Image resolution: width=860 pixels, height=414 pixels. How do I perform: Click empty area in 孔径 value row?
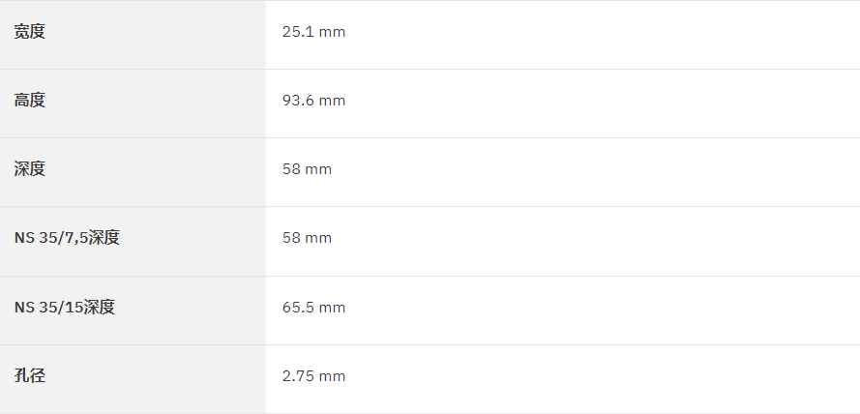(604, 379)
